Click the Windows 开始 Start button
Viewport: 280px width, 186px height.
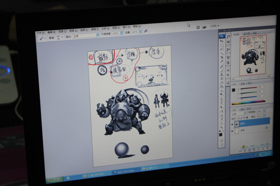pyautogui.click(x=55, y=179)
